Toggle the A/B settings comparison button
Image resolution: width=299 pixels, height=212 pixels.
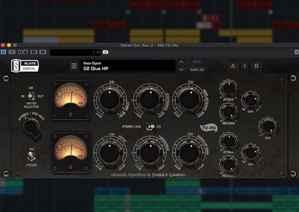pyautogui.click(x=34, y=52)
